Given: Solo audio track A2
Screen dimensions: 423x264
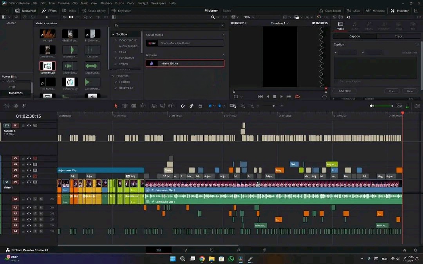Looking at the screenshot, I should click(35, 207).
